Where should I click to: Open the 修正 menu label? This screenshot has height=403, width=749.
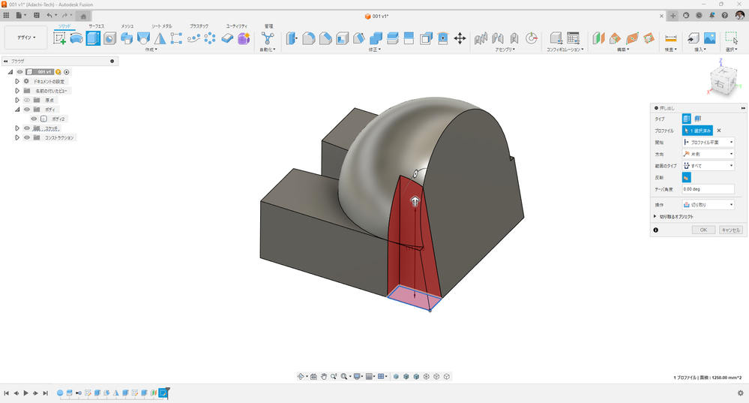(374, 50)
